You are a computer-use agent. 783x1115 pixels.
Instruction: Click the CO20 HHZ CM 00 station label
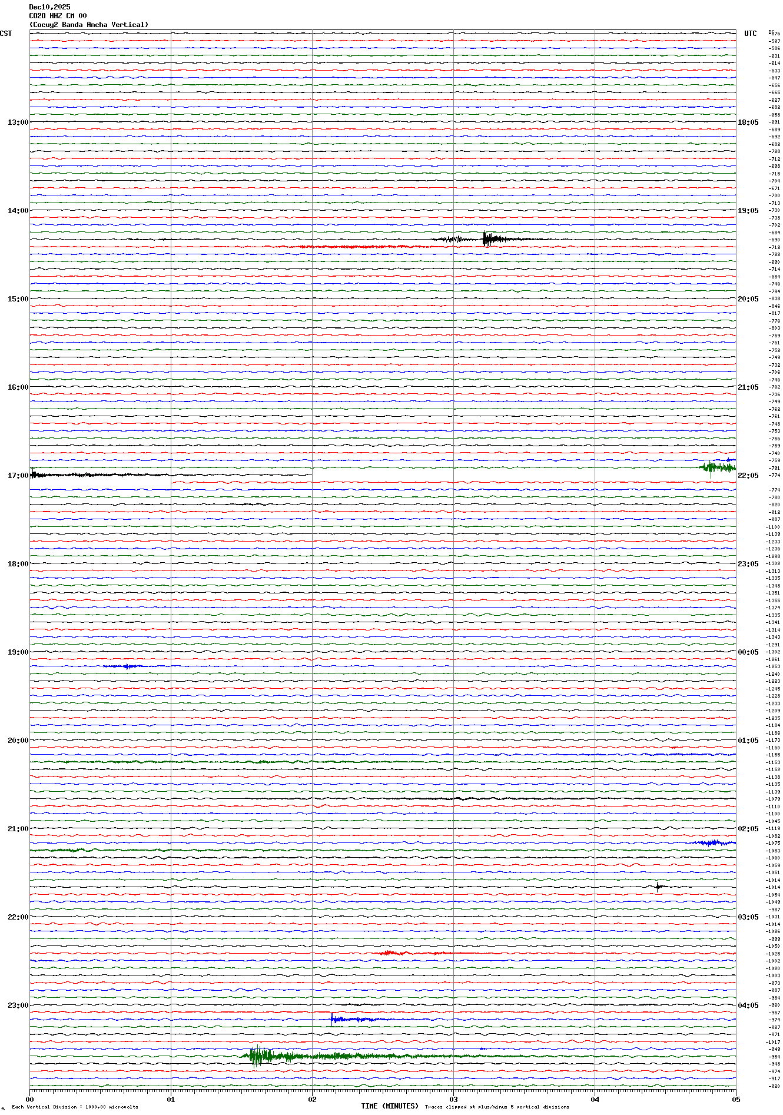click(58, 16)
